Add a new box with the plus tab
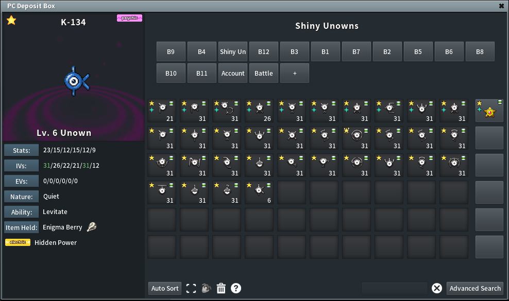Viewport: 509px width, 301px height. tap(295, 73)
